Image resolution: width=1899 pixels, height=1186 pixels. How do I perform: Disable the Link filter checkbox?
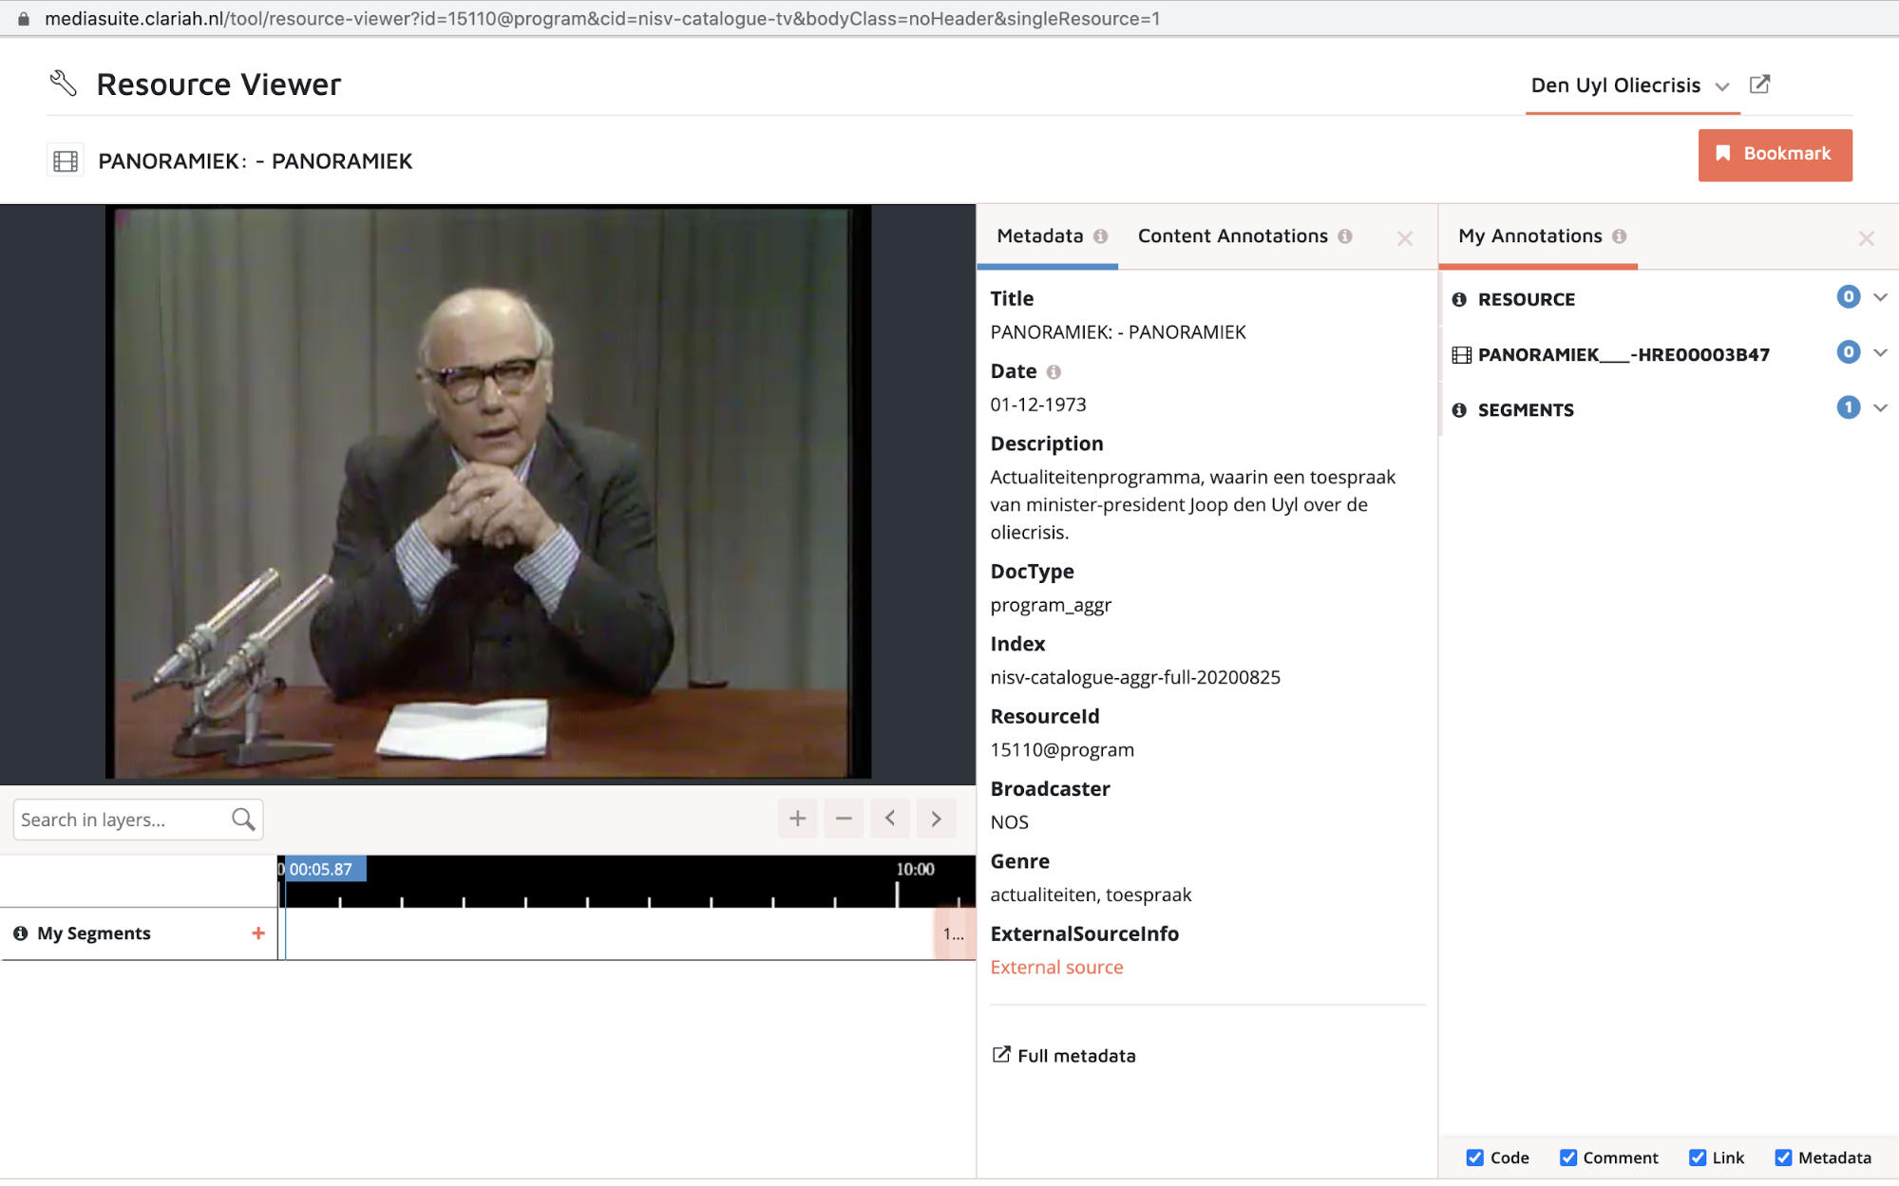pos(1697,1158)
